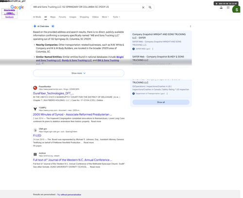This screenshot has height=198, width=243.
Task: Clear the search box with X
Action: point(143,7)
